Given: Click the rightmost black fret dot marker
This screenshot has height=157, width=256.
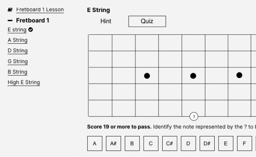Looking at the screenshot, I should (x=239, y=75).
